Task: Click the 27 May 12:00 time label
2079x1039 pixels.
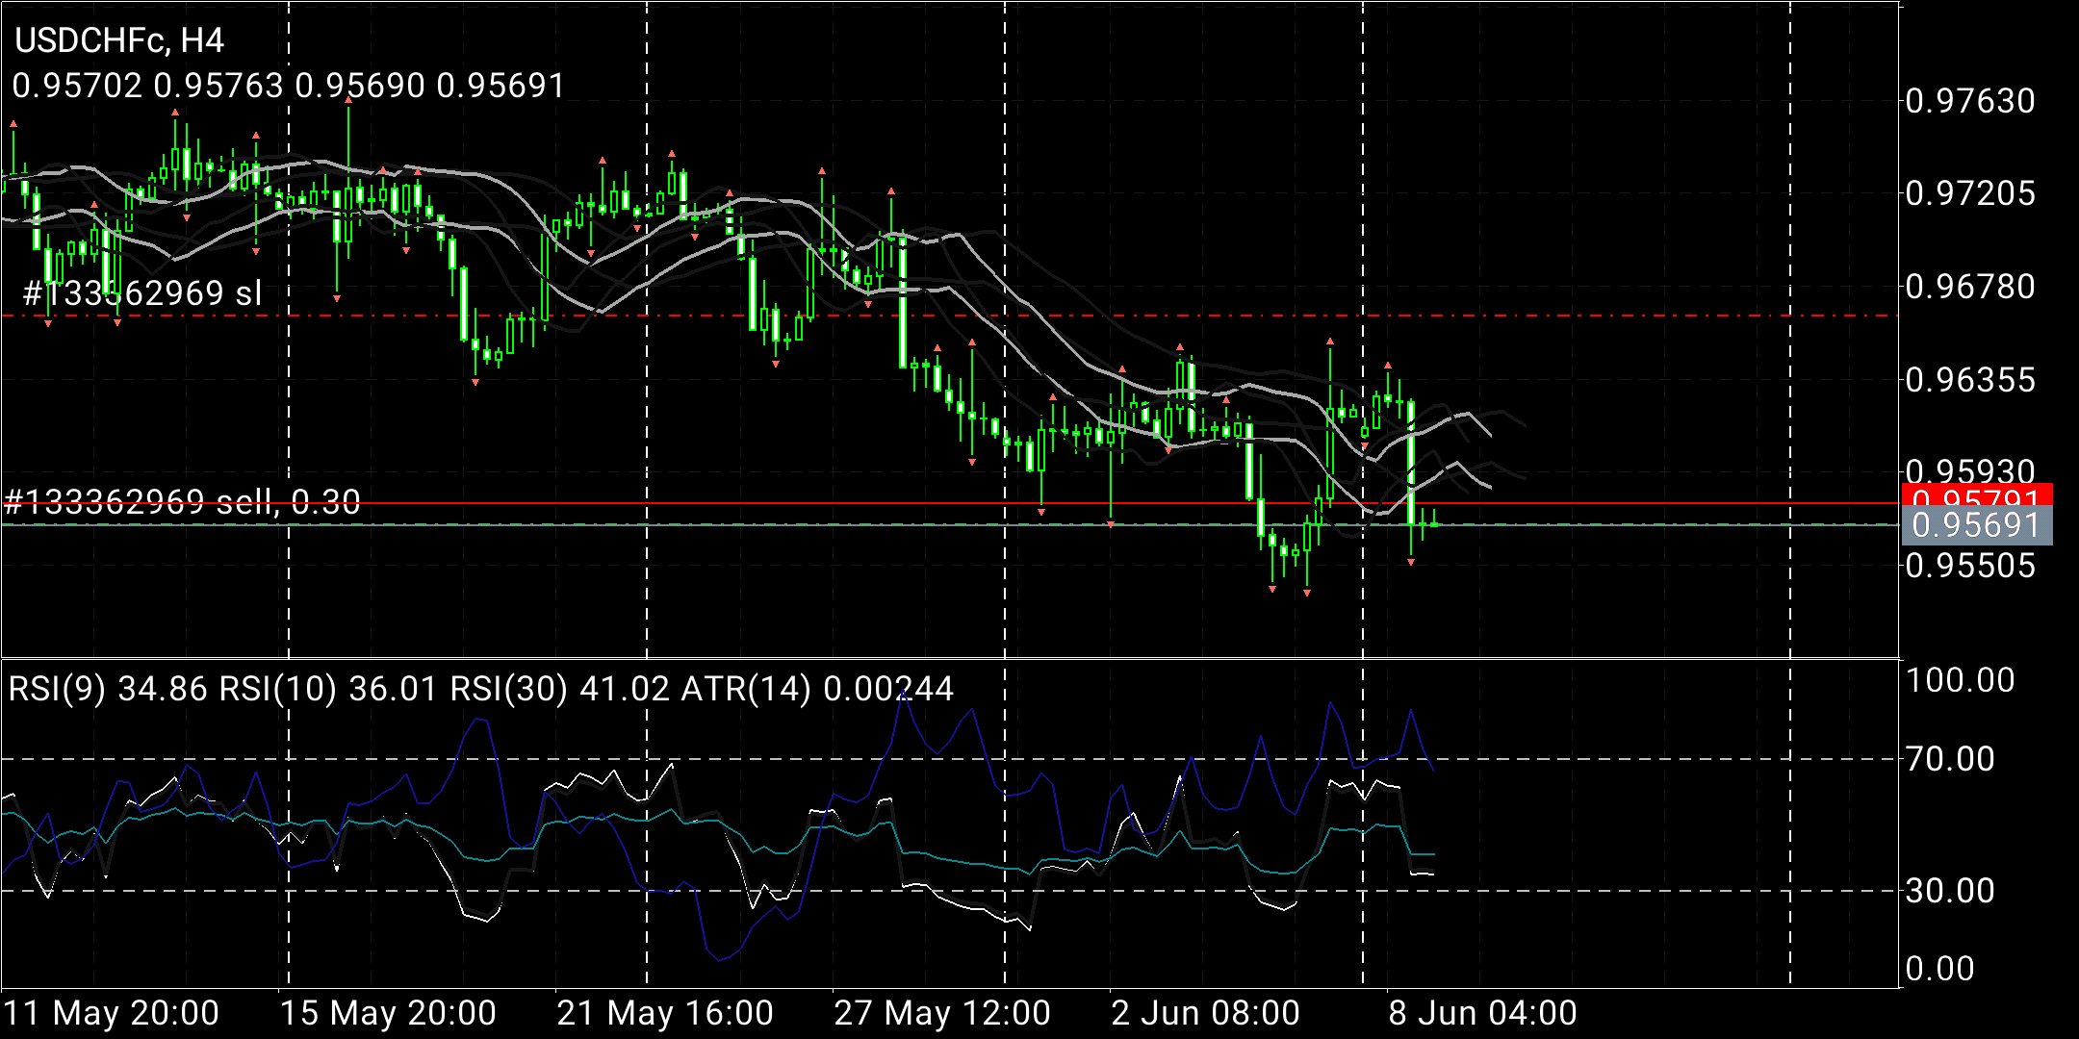Action: [942, 1013]
